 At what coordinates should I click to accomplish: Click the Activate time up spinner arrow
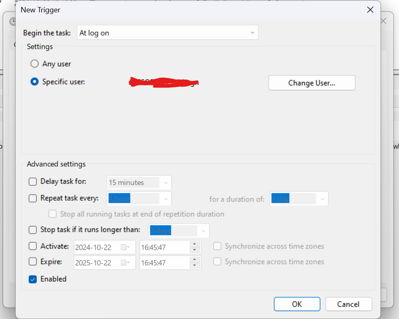point(195,244)
